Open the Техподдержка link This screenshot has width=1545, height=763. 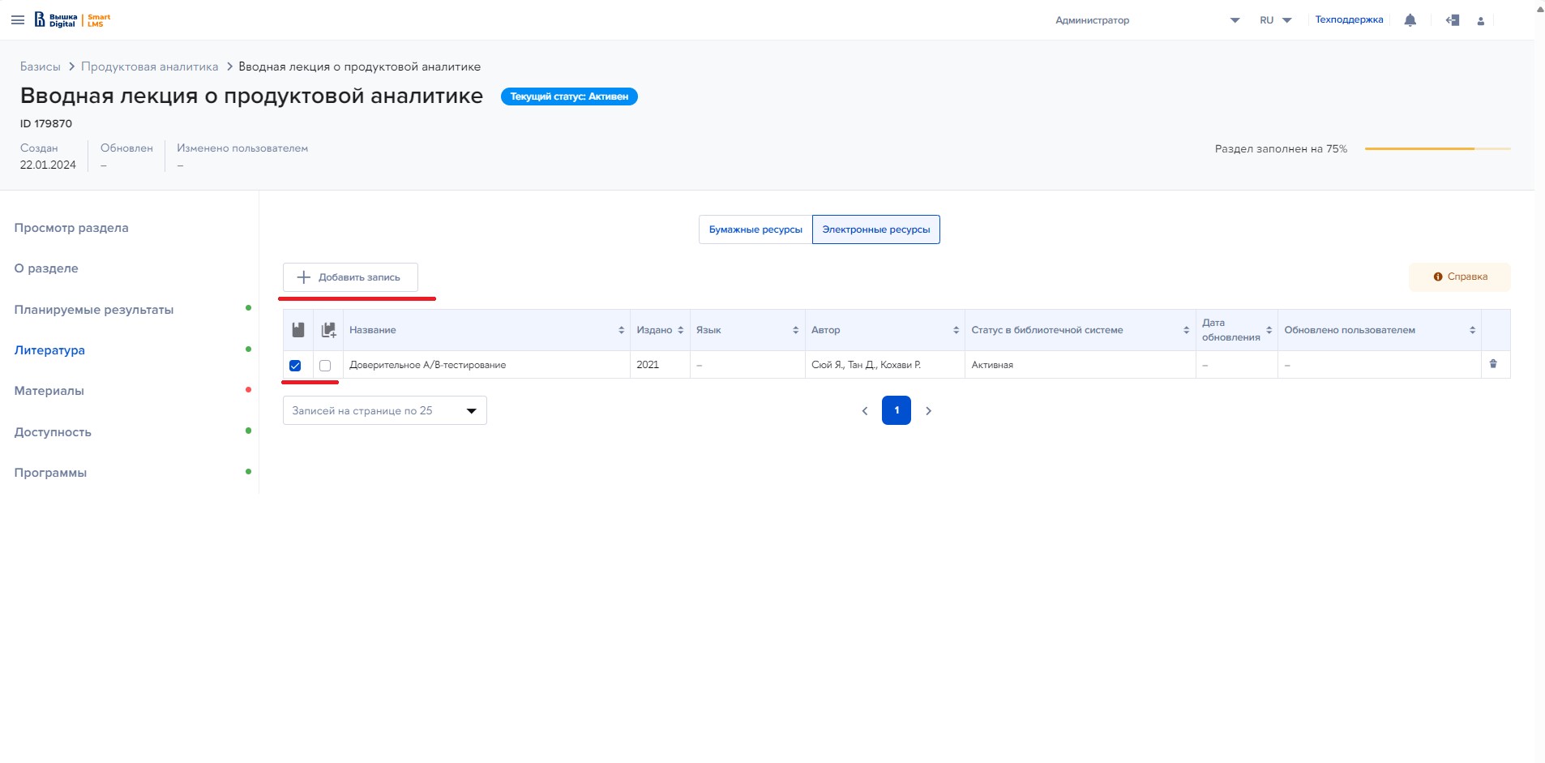click(x=1348, y=20)
